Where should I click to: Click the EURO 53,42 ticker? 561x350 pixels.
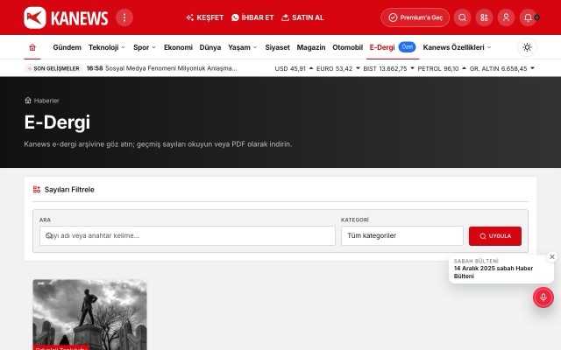click(x=337, y=68)
